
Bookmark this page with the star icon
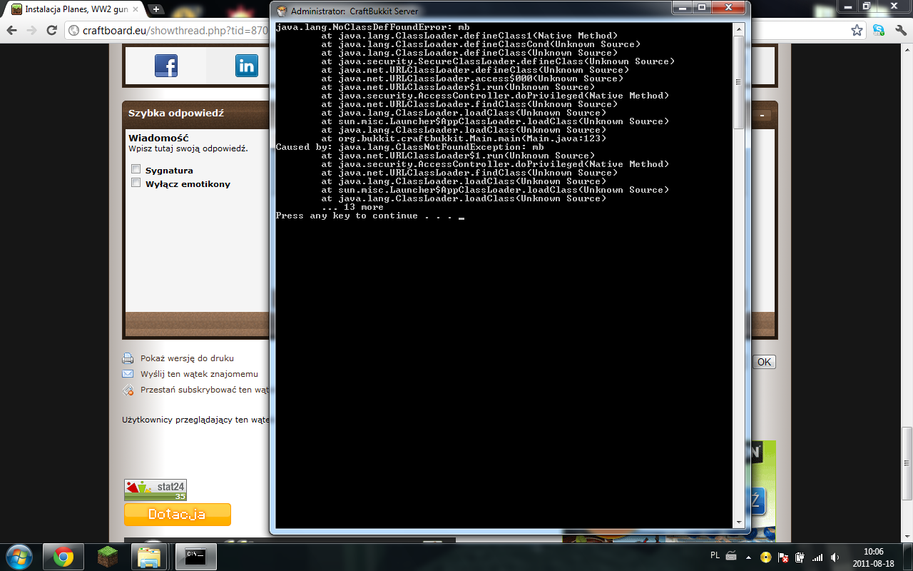pos(857,31)
